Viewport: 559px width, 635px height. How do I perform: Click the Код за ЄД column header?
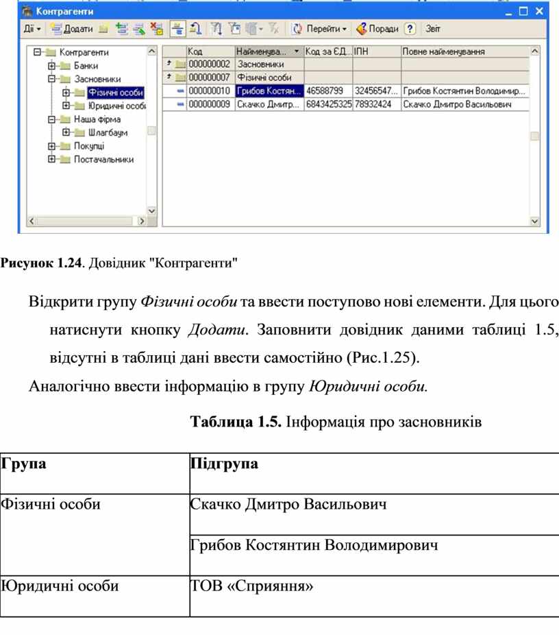(328, 51)
